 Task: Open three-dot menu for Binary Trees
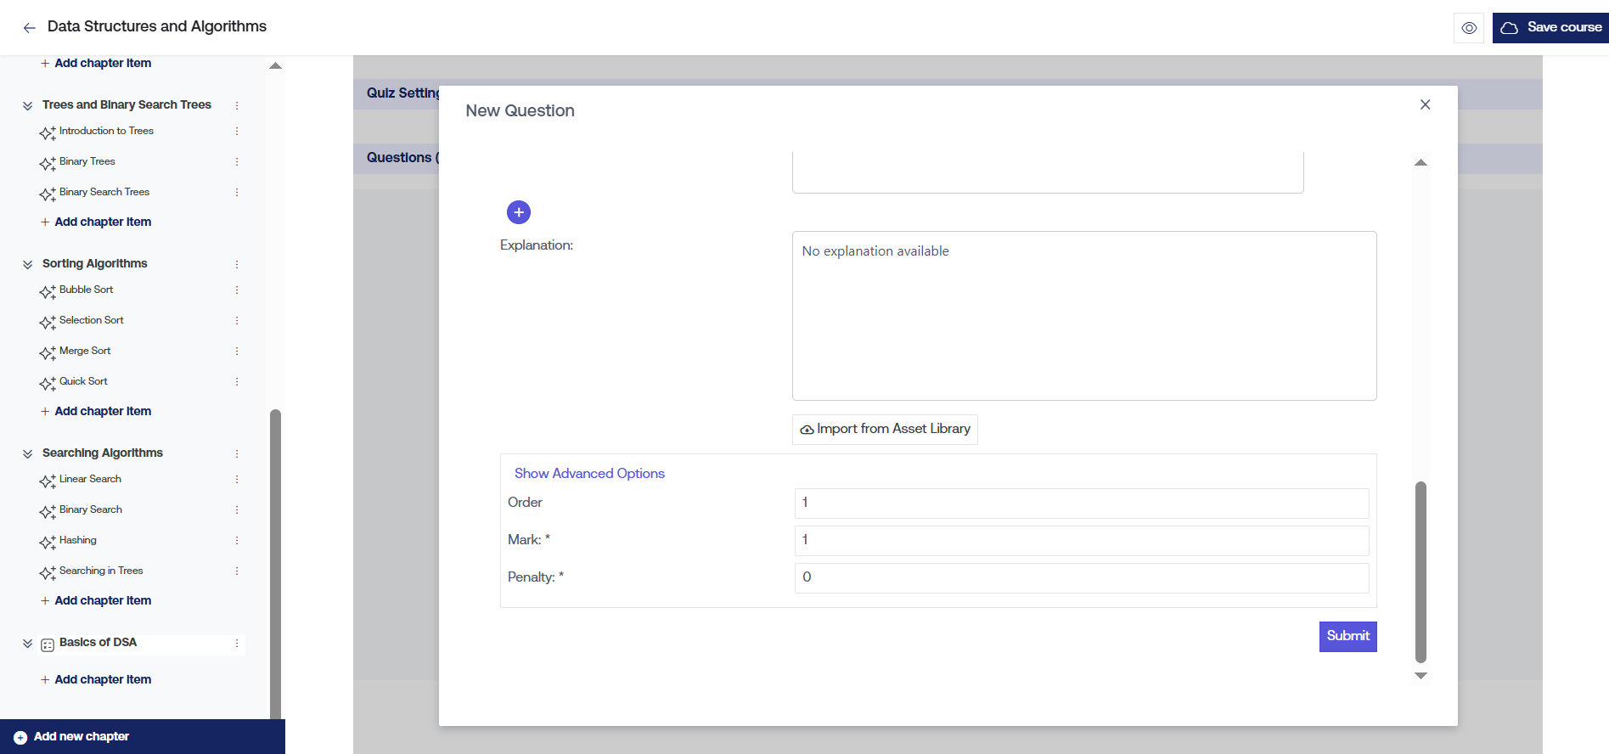[x=237, y=161]
